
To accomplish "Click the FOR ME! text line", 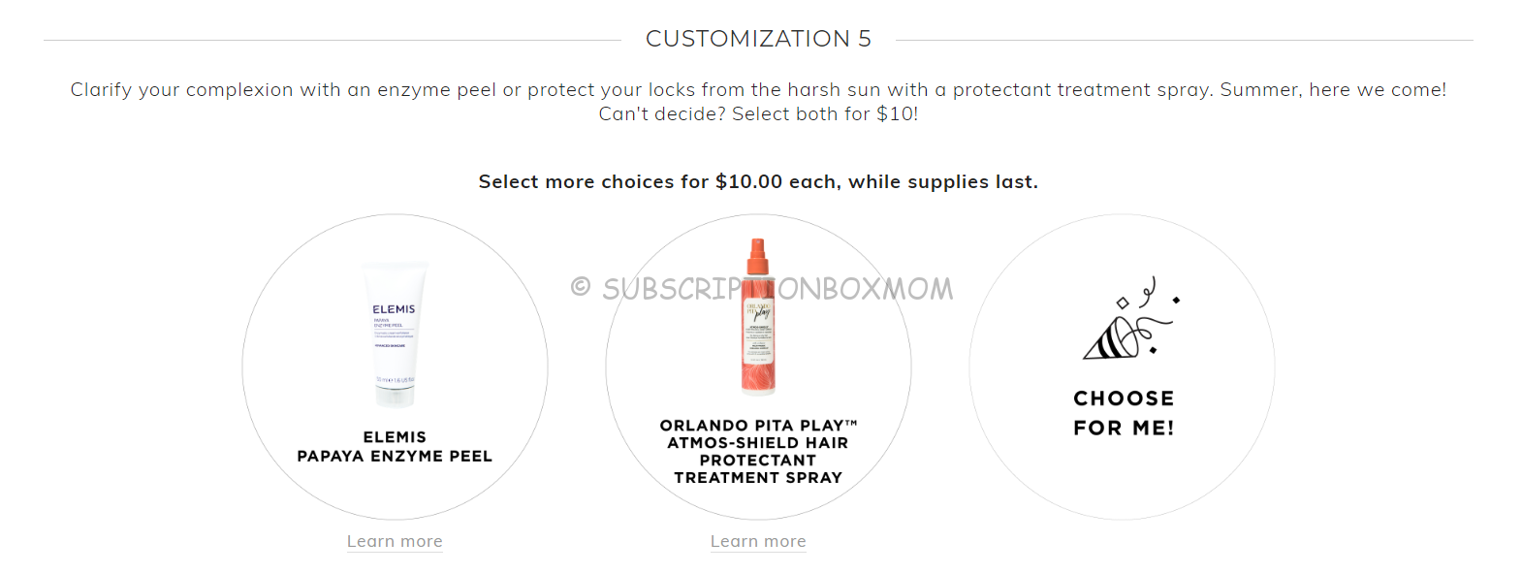I will pos(1124,429).
